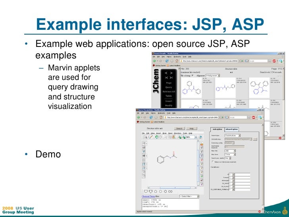289x217 pixels.
Task: Click Home icon in Query Parameters window
Action: pyautogui.click(x=161, y=117)
